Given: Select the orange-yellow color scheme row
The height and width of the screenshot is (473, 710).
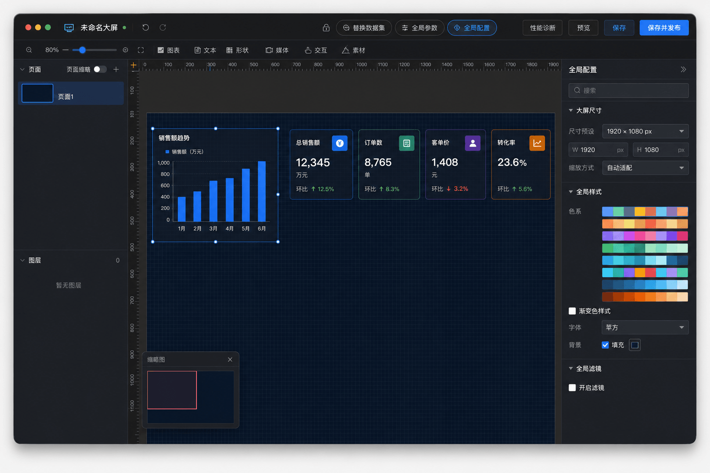Looking at the screenshot, I should tap(645, 224).
